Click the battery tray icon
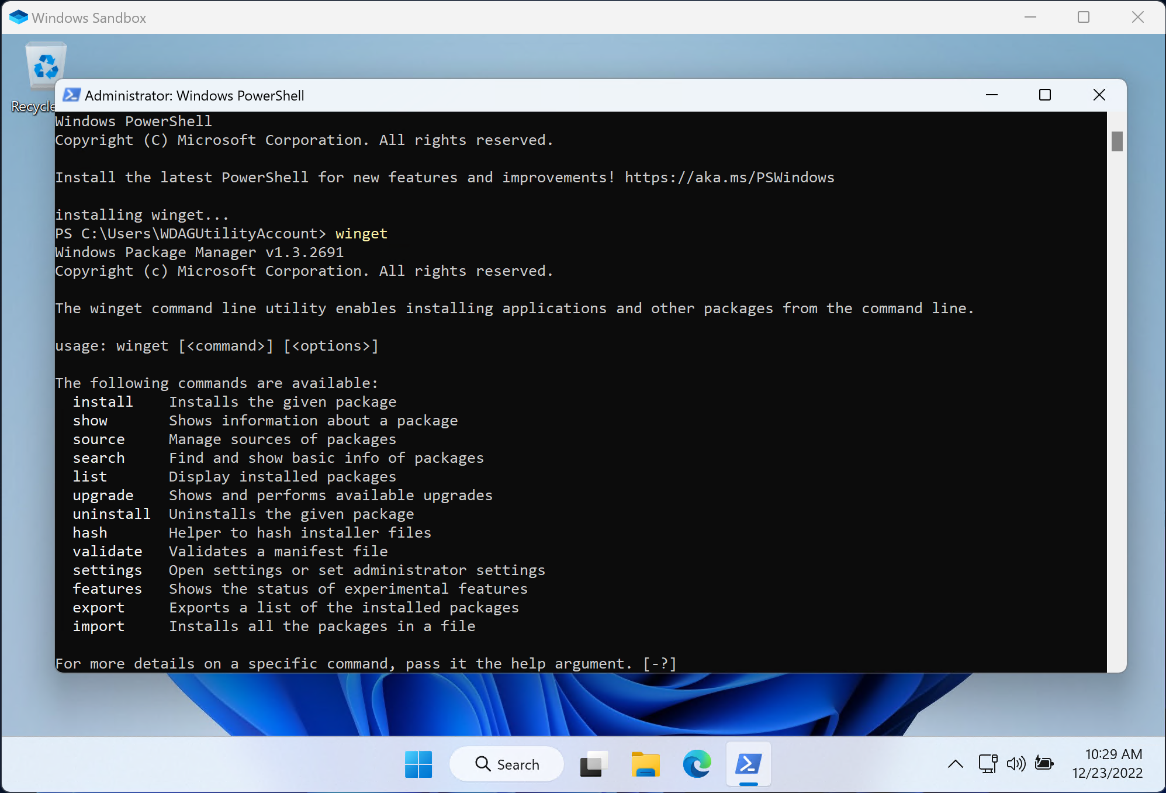This screenshot has height=793, width=1166. (x=1044, y=763)
